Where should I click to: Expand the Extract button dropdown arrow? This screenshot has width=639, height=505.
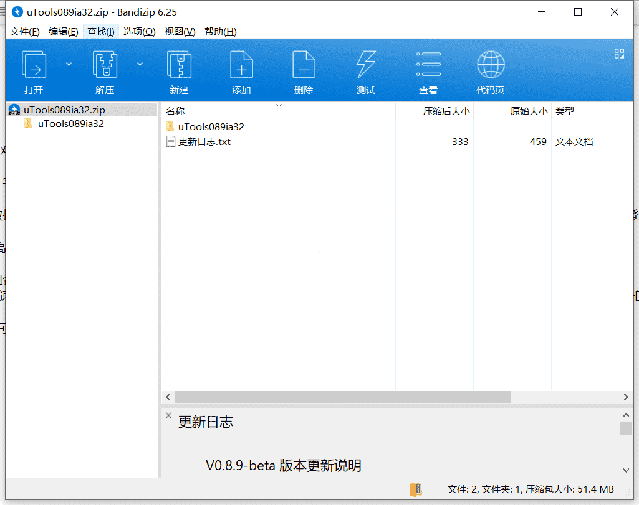140,64
